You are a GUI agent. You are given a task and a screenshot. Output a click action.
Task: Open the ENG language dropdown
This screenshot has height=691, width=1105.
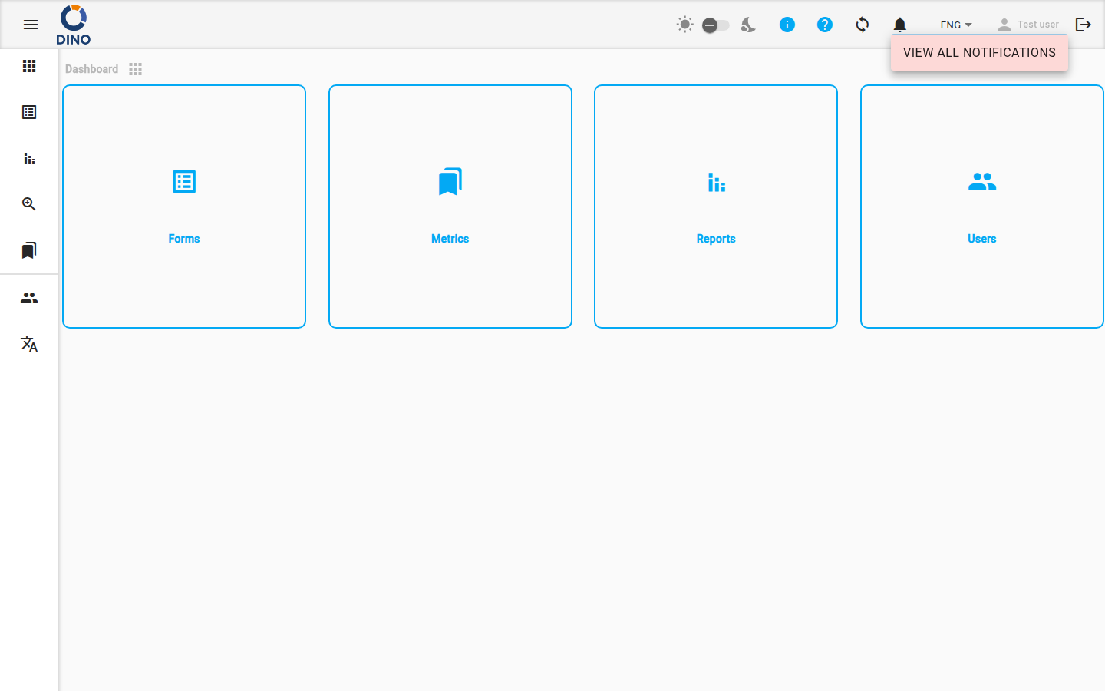956,25
